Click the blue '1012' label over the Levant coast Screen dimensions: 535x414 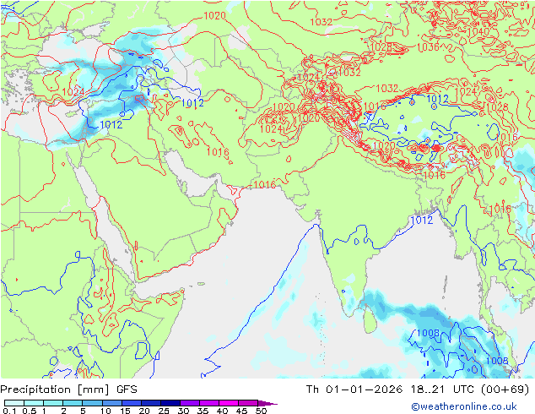coord(111,125)
